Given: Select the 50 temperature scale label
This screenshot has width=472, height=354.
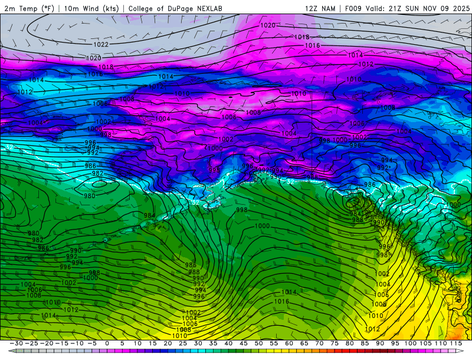Looking at the screenshot, I should click(x=258, y=343).
